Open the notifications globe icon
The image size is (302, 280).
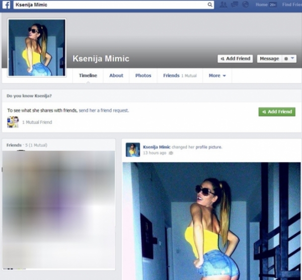[x=245, y=5]
